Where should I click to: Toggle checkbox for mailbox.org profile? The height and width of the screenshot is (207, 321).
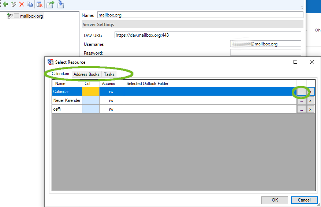pyautogui.click(x=16, y=16)
